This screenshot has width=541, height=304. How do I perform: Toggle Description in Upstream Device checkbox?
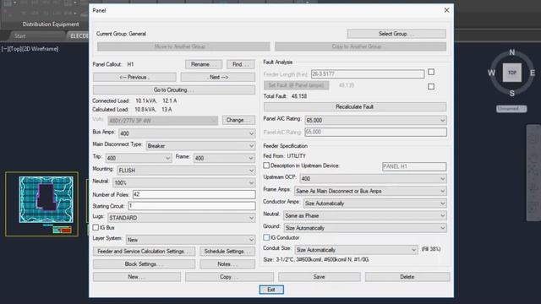pos(266,166)
